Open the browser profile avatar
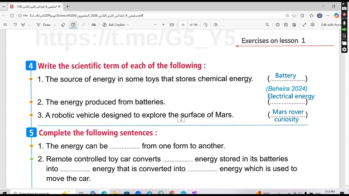This screenshot has width=349, height=196. pyautogui.click(x=320, y=16)
